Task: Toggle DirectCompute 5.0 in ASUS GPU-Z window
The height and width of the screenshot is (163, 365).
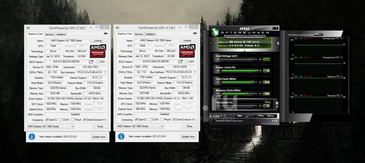Action: tap(174, 120)
